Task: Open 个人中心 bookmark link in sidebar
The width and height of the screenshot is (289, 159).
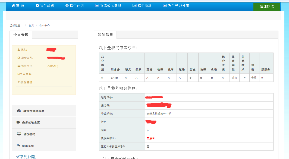Action: pos(25,74)
